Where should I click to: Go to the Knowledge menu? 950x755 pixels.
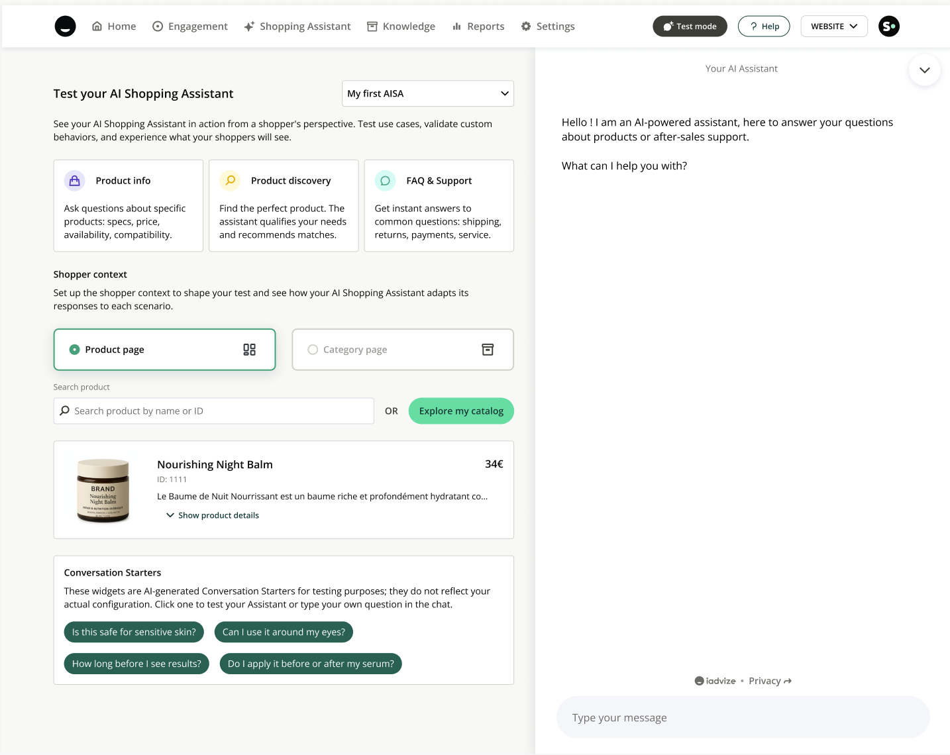(401, 26)
